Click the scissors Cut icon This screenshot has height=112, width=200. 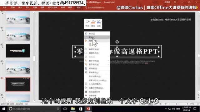click(86, 34)
